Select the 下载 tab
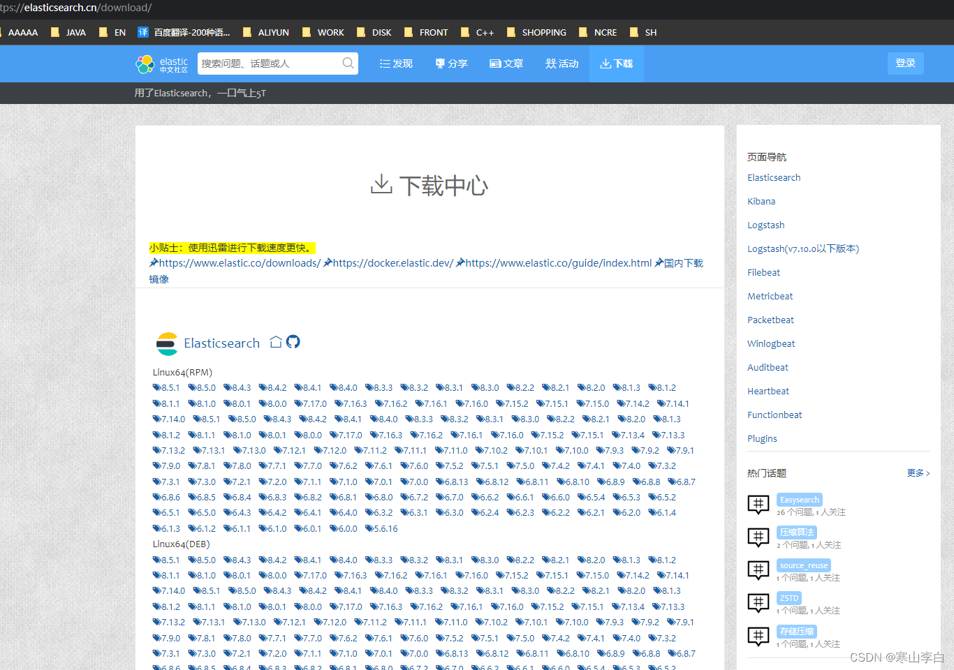954x670 pixels. click(x=617, y=64)
